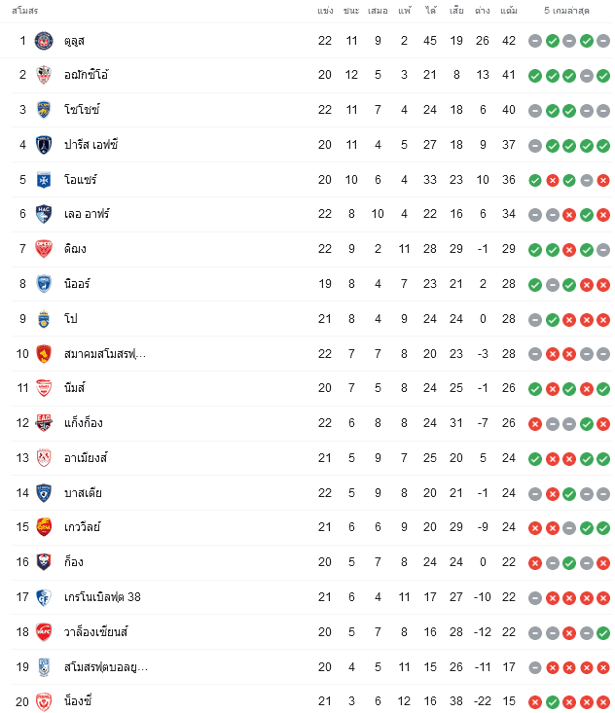Click the น็องซี่ club crest
This screenshot has height=713, width=615.
tap(44, 701)
